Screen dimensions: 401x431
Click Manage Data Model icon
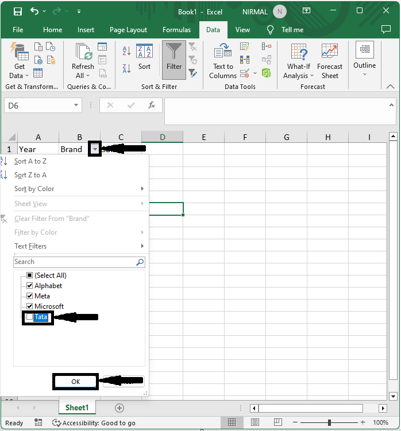click(x=267, y=73)
